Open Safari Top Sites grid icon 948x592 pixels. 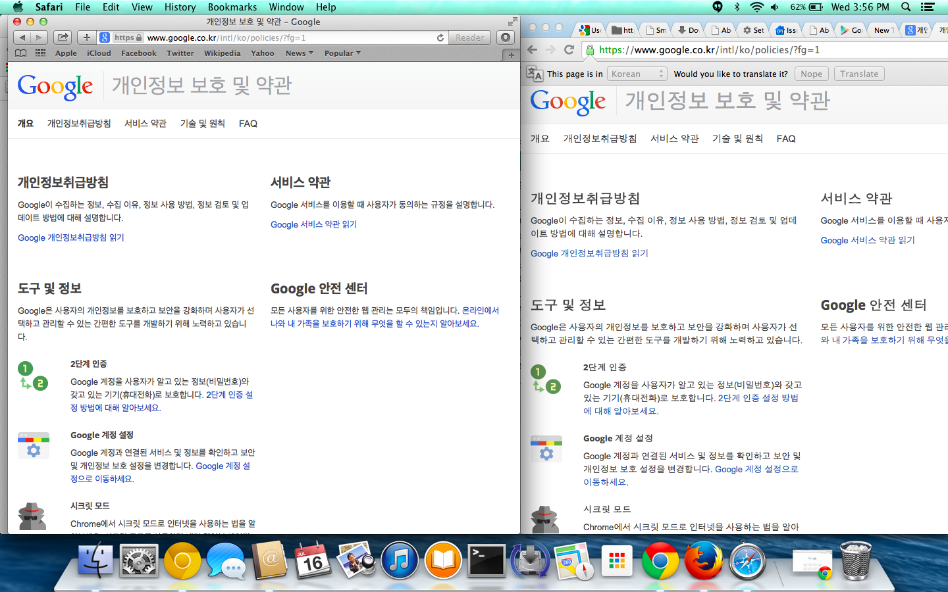click(40, 53)
